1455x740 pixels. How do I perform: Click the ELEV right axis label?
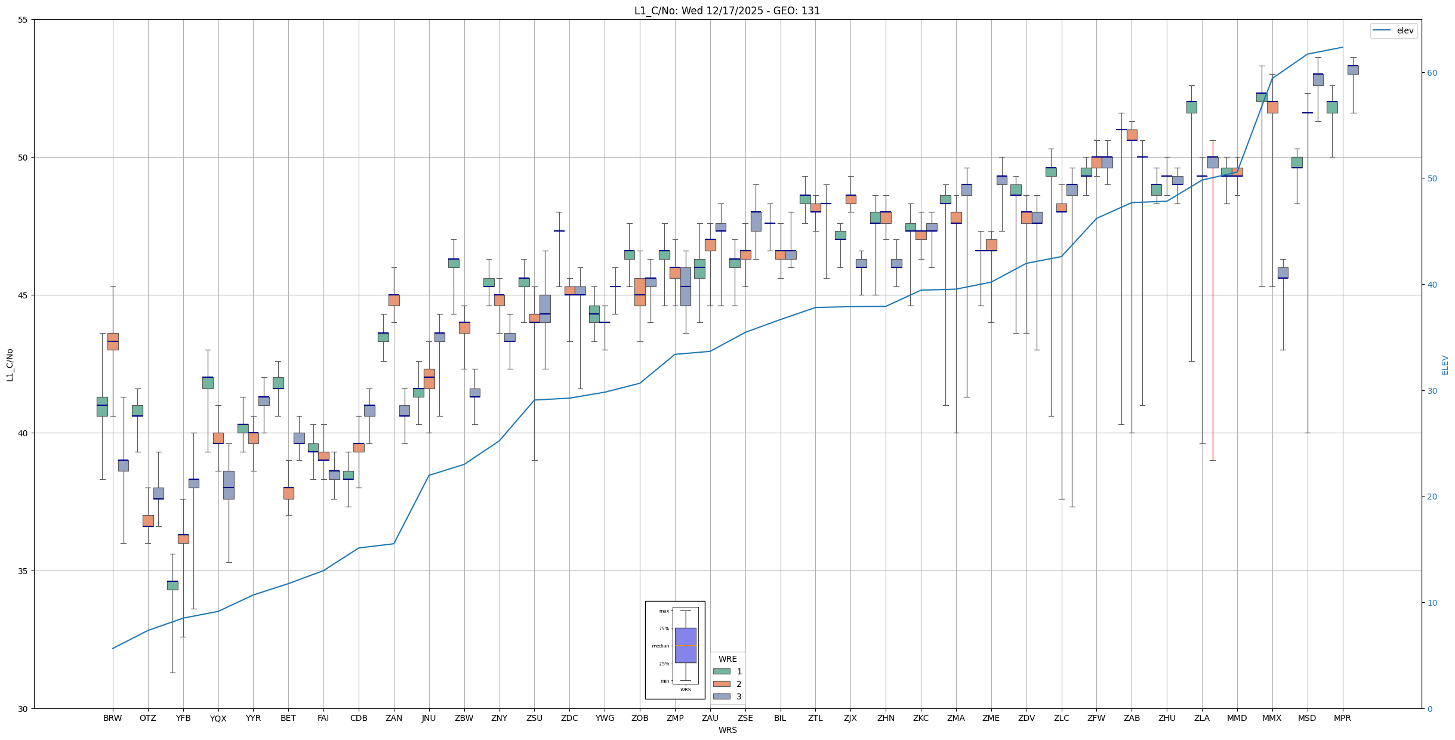coord(1445,365)
